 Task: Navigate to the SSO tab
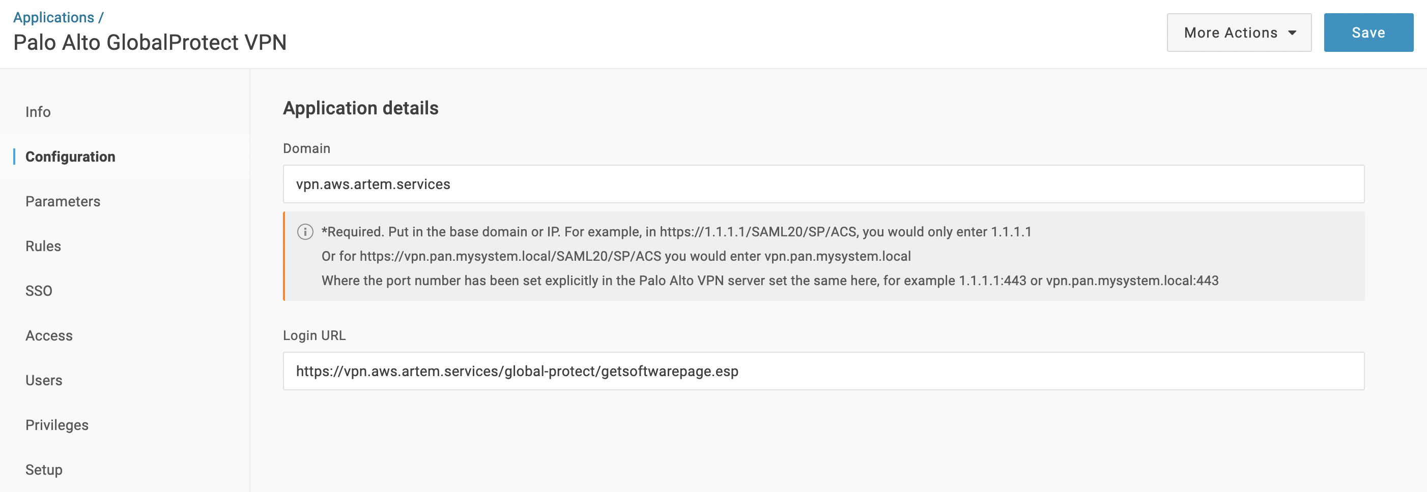[x=39, y=291]
